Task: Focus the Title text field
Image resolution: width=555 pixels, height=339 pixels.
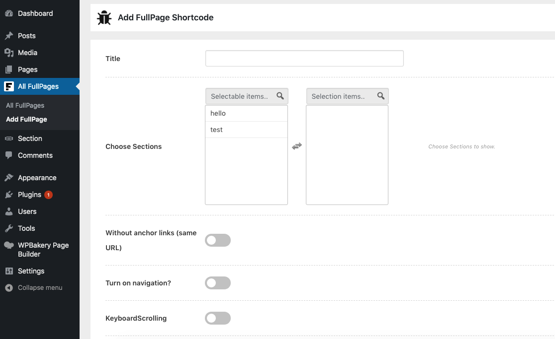Action: (304, 58)
